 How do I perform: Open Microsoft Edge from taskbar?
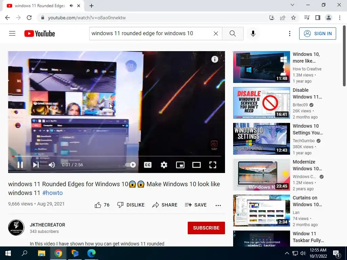(x=91, y=253)
